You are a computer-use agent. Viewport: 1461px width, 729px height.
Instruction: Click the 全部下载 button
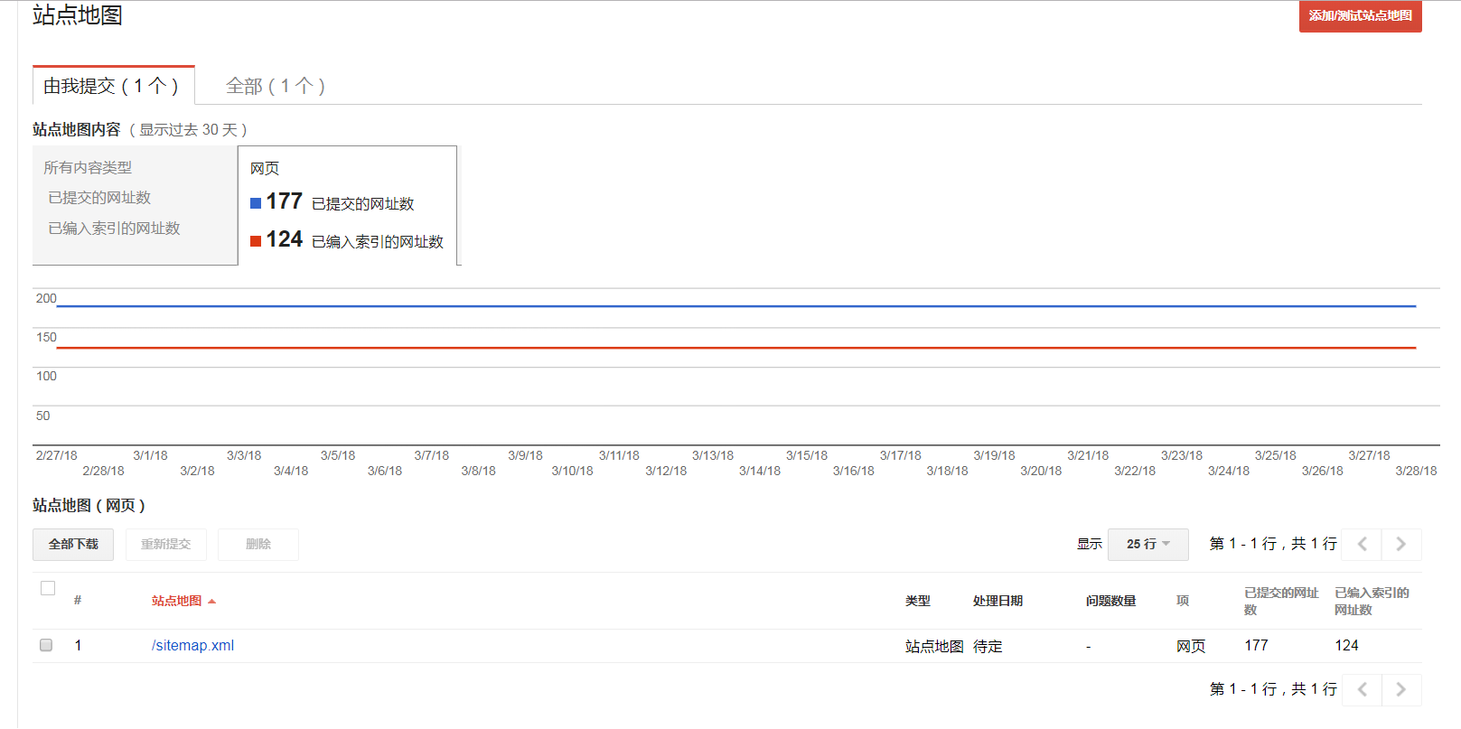coord(73,544)
